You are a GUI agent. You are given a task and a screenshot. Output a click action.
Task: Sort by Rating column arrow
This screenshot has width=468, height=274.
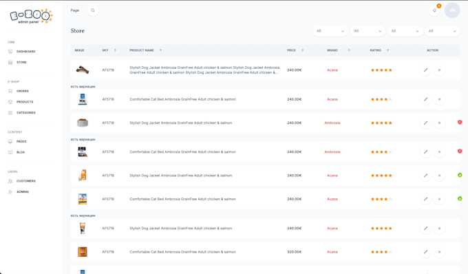tap(387, 50)
